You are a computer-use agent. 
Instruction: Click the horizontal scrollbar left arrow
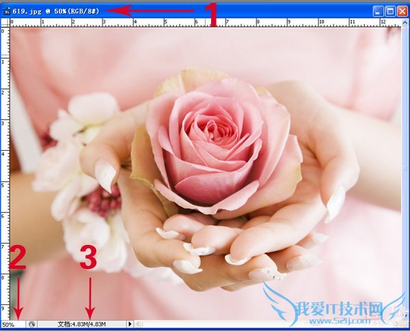click(x=139, y=324)
